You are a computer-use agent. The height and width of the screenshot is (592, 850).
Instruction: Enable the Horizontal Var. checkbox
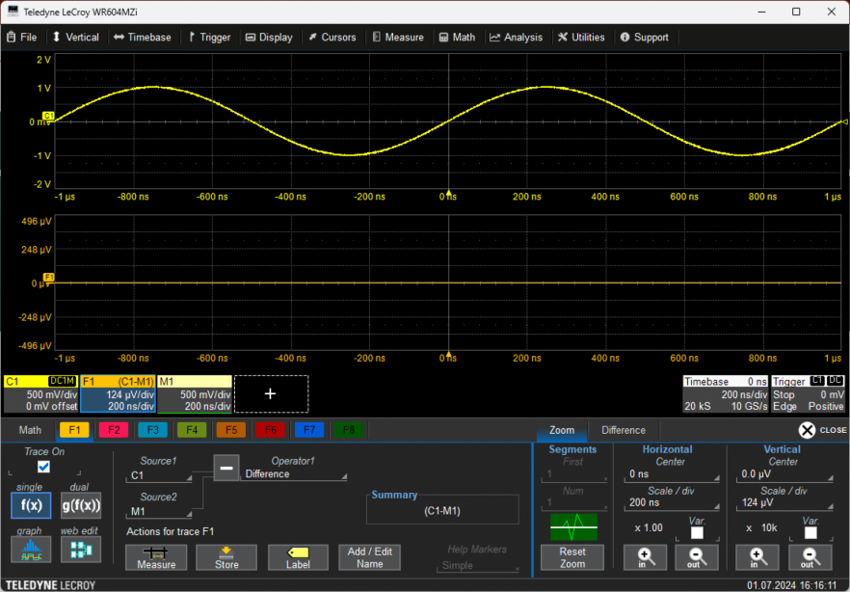pyautogui.click(x=697, y=533)
